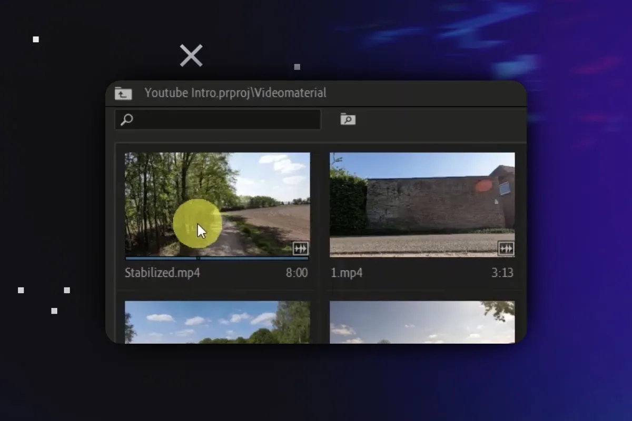Click the audio-video badge on Stabilized.mp4

point(300,248)
